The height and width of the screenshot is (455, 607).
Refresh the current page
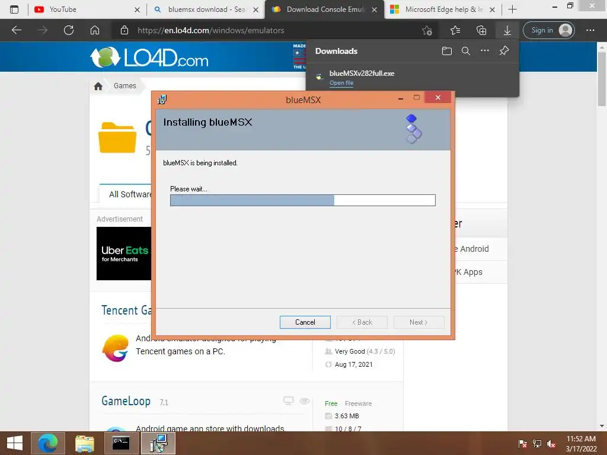click(x=69, y=30)
